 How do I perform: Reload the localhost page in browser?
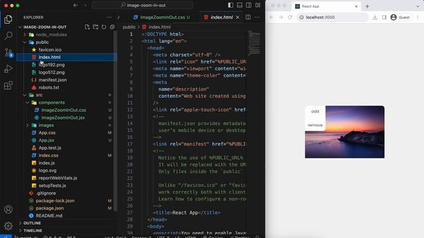click(290, 17)
